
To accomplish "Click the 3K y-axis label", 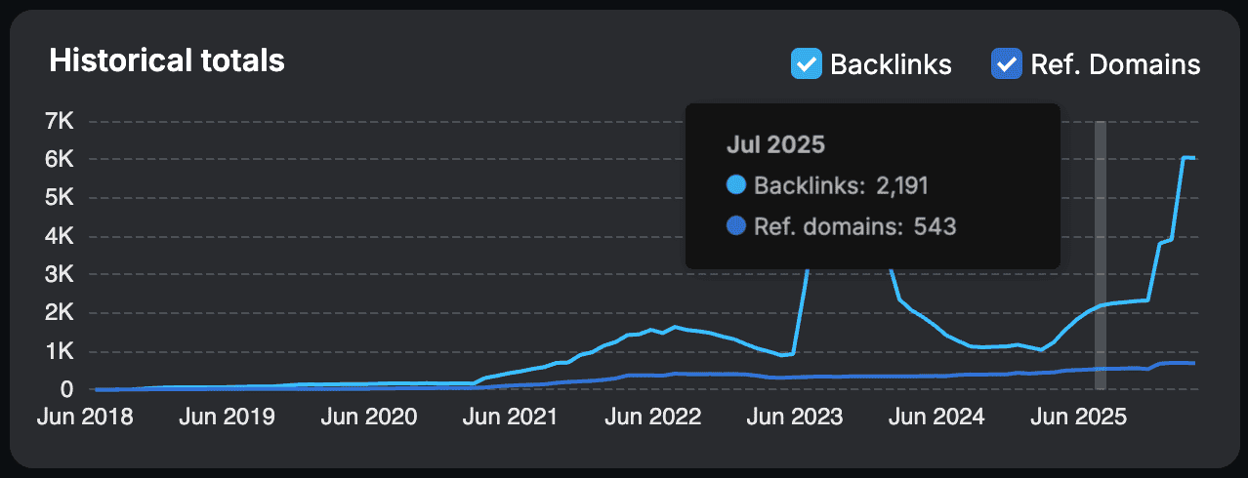I will pos(60,275).
